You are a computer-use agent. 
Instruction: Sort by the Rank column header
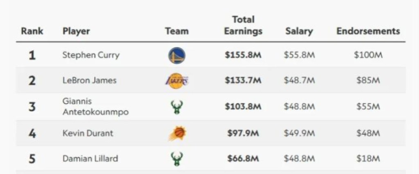click(32, 31)
